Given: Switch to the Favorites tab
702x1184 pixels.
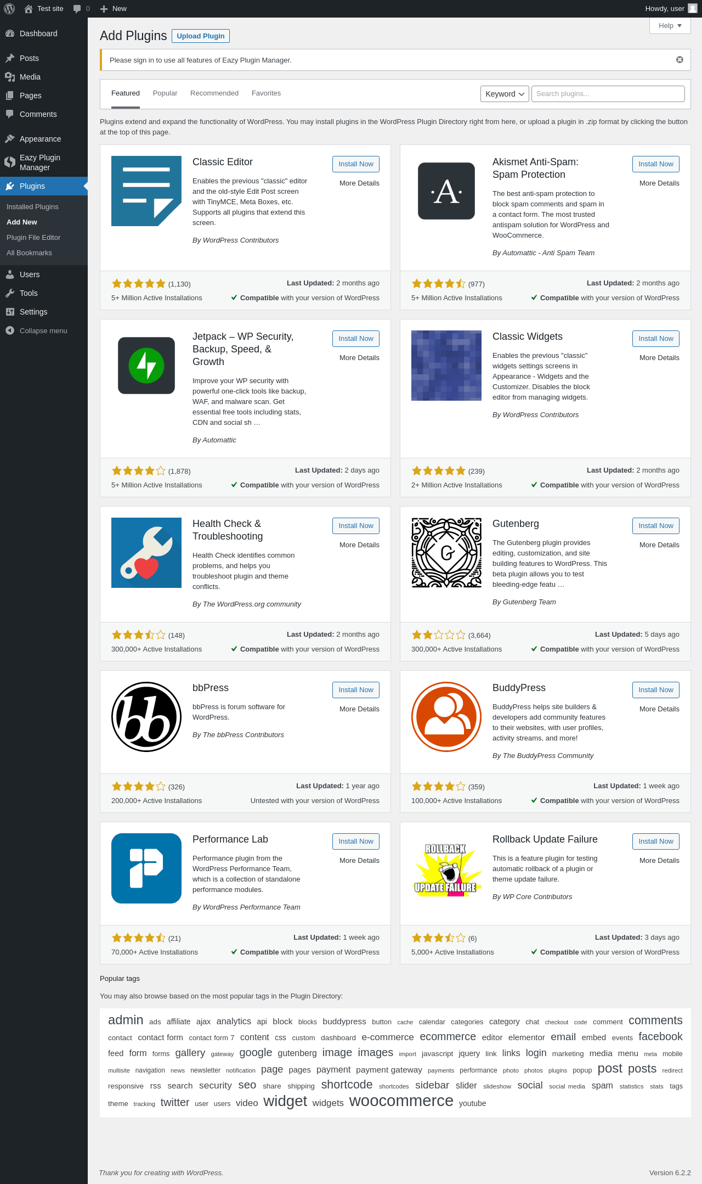Looking at the screenshot, I should (x=266, y=93).
